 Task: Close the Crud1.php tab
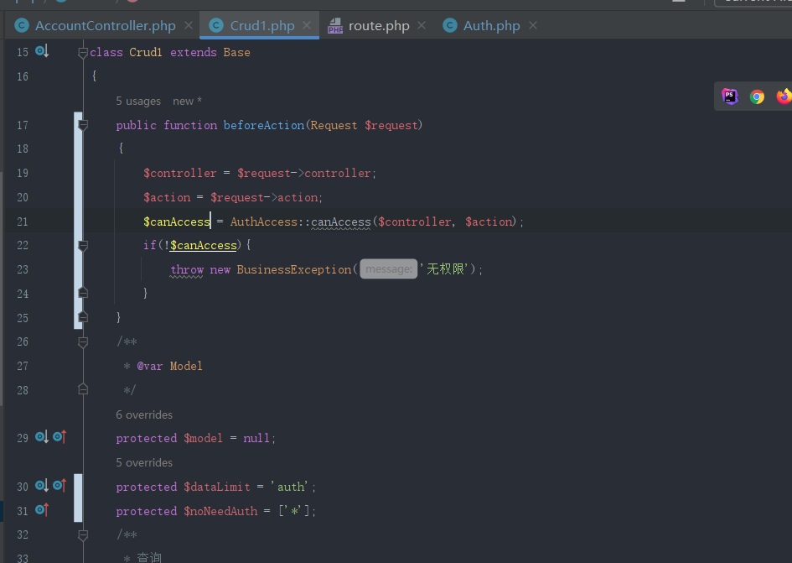(x=307, y=25)
